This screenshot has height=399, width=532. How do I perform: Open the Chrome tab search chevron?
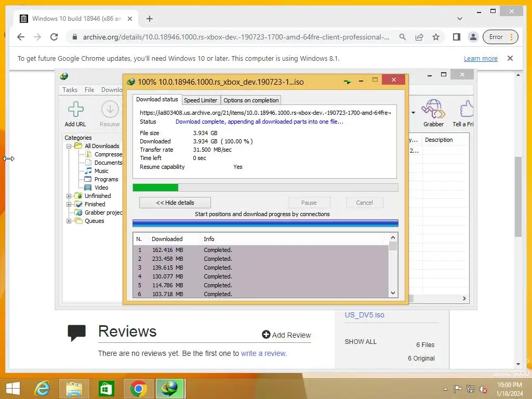pyautogui.click(x=460, y=19)
